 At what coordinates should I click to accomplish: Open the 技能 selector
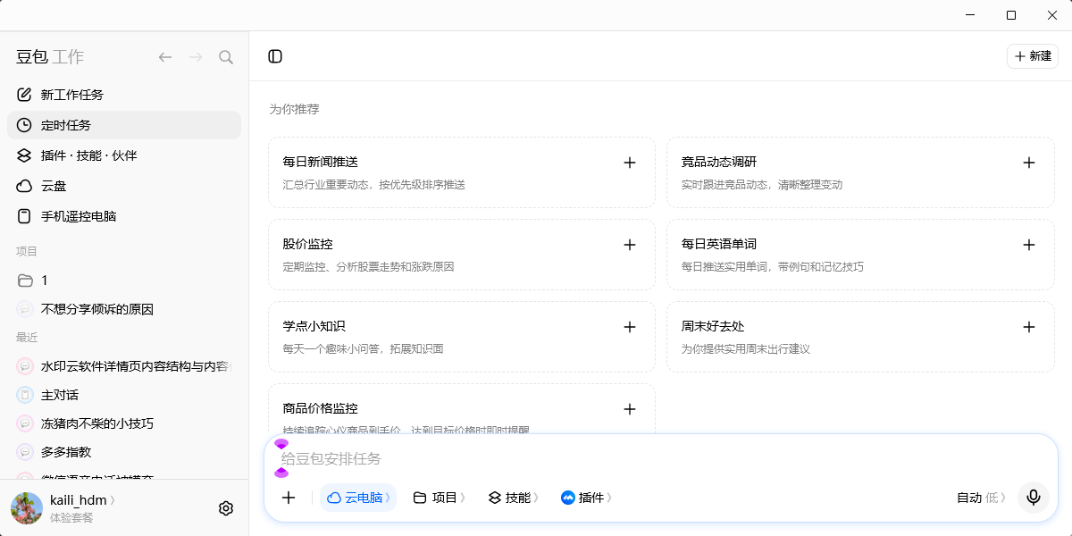point(513,498)
